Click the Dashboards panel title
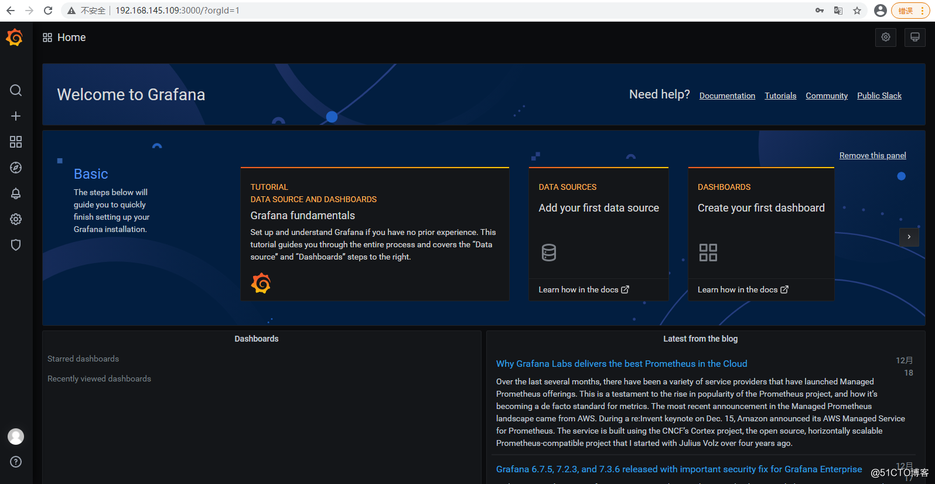This screenshot has width=935, height=484. [257, 339]
